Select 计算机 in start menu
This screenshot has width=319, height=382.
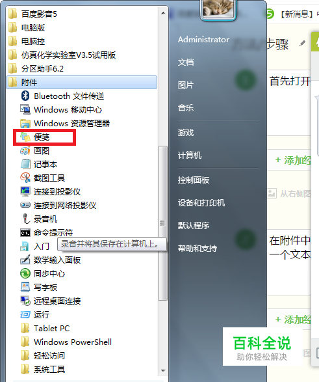coord(190,155)
